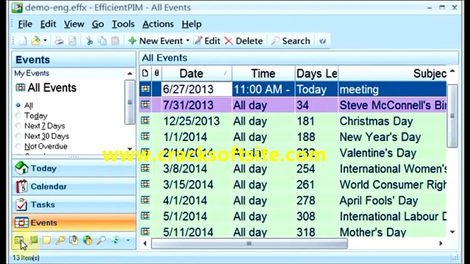Viewport: 470px width, 264px height.
Task: Open a file with the folder icon
Action: click(36, 41)
